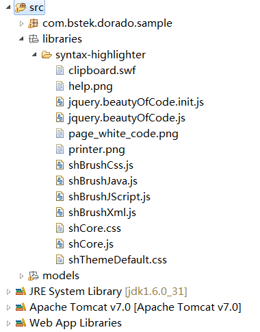The width and height of the screenshot is (260, 332).
Task: Click the shCore.css stylesheet icon
Action: (x=60, y=228)
